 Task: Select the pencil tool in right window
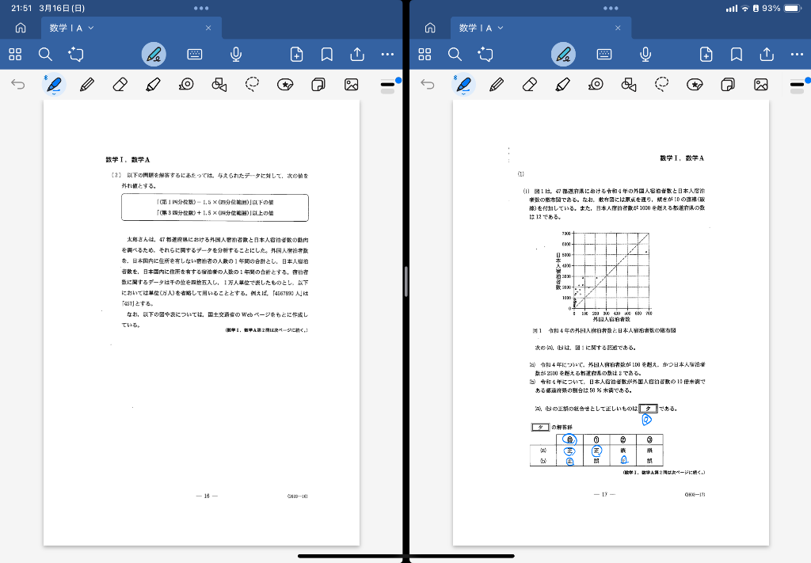pos(497,85)
